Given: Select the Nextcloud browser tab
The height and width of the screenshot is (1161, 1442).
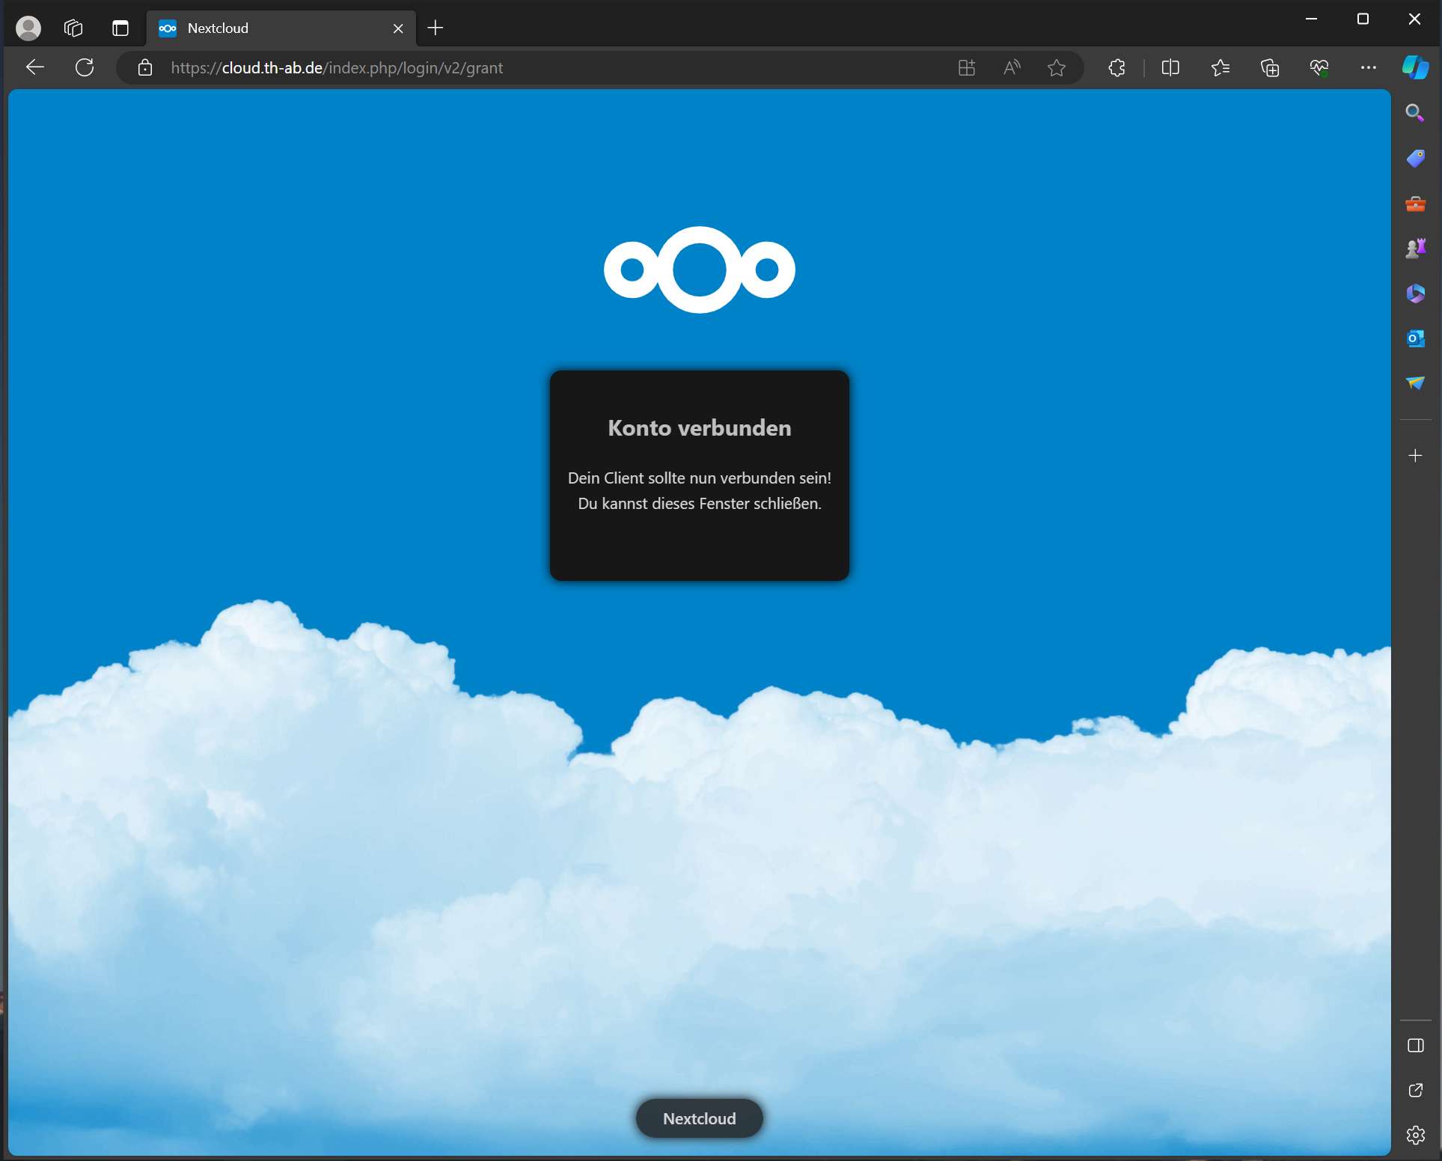Looking at the screenshot, I should [281, 28].
